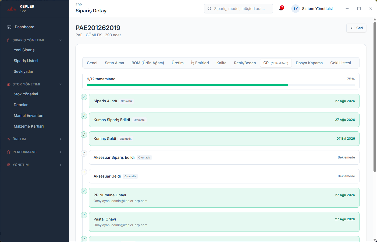
Task: Switch to the Genel tab
Action: [x=92, y=63]
